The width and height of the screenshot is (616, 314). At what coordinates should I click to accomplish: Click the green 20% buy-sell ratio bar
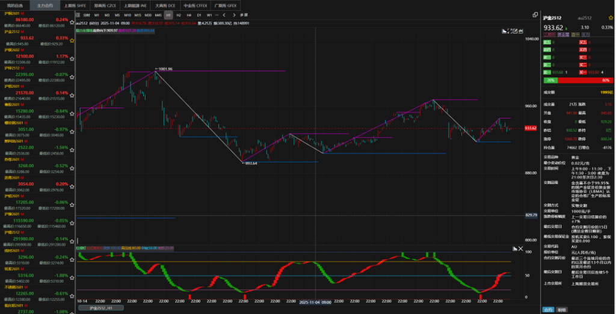[549, 80]
